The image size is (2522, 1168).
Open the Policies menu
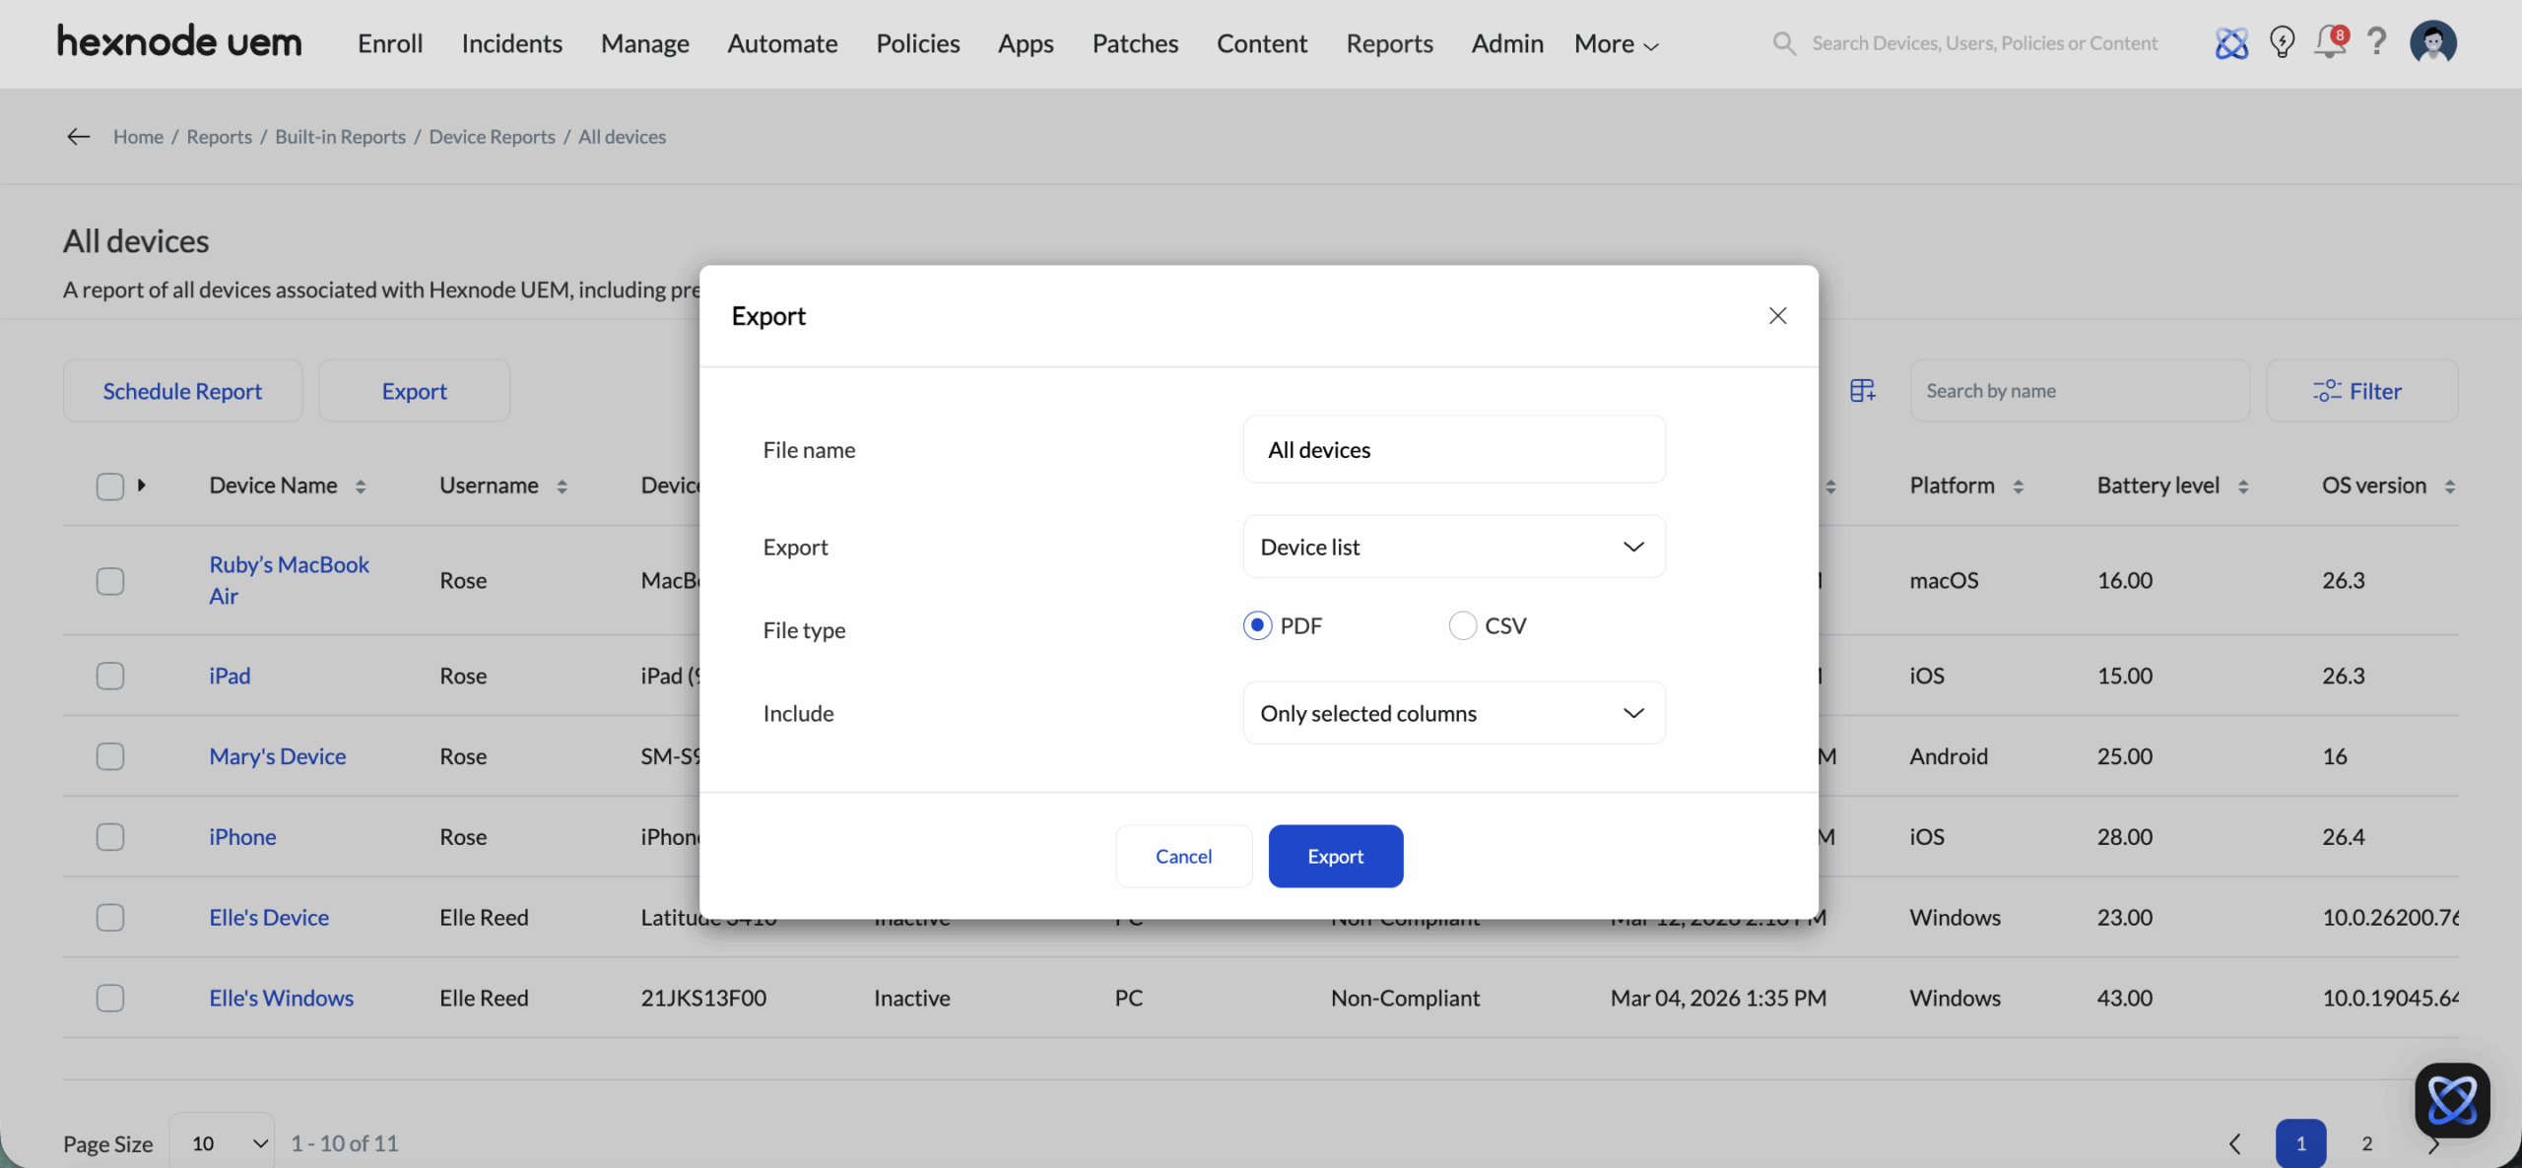[917, 43]
